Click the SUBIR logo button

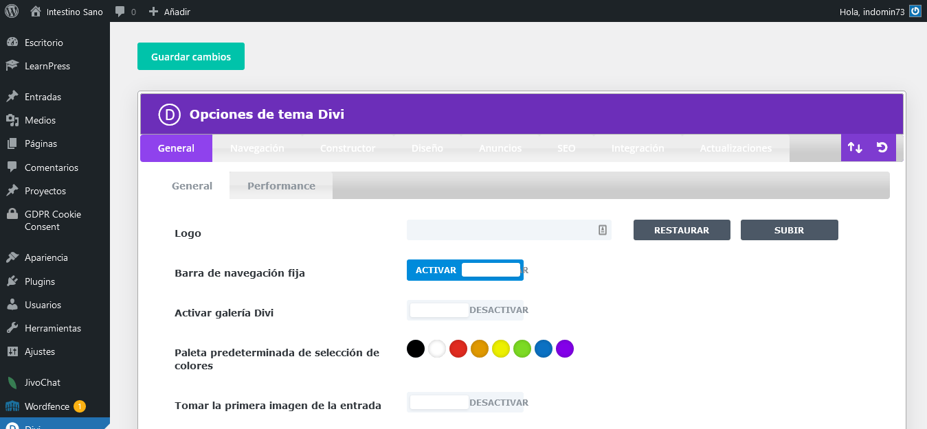[x=789, y=230]
